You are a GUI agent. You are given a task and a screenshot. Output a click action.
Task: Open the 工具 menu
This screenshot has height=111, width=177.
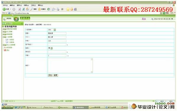coord(33,5)
